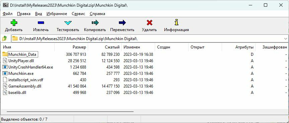Click the horizontal scrollbar thumb
Screen dimensions: 289x123
tap(70, 111)
